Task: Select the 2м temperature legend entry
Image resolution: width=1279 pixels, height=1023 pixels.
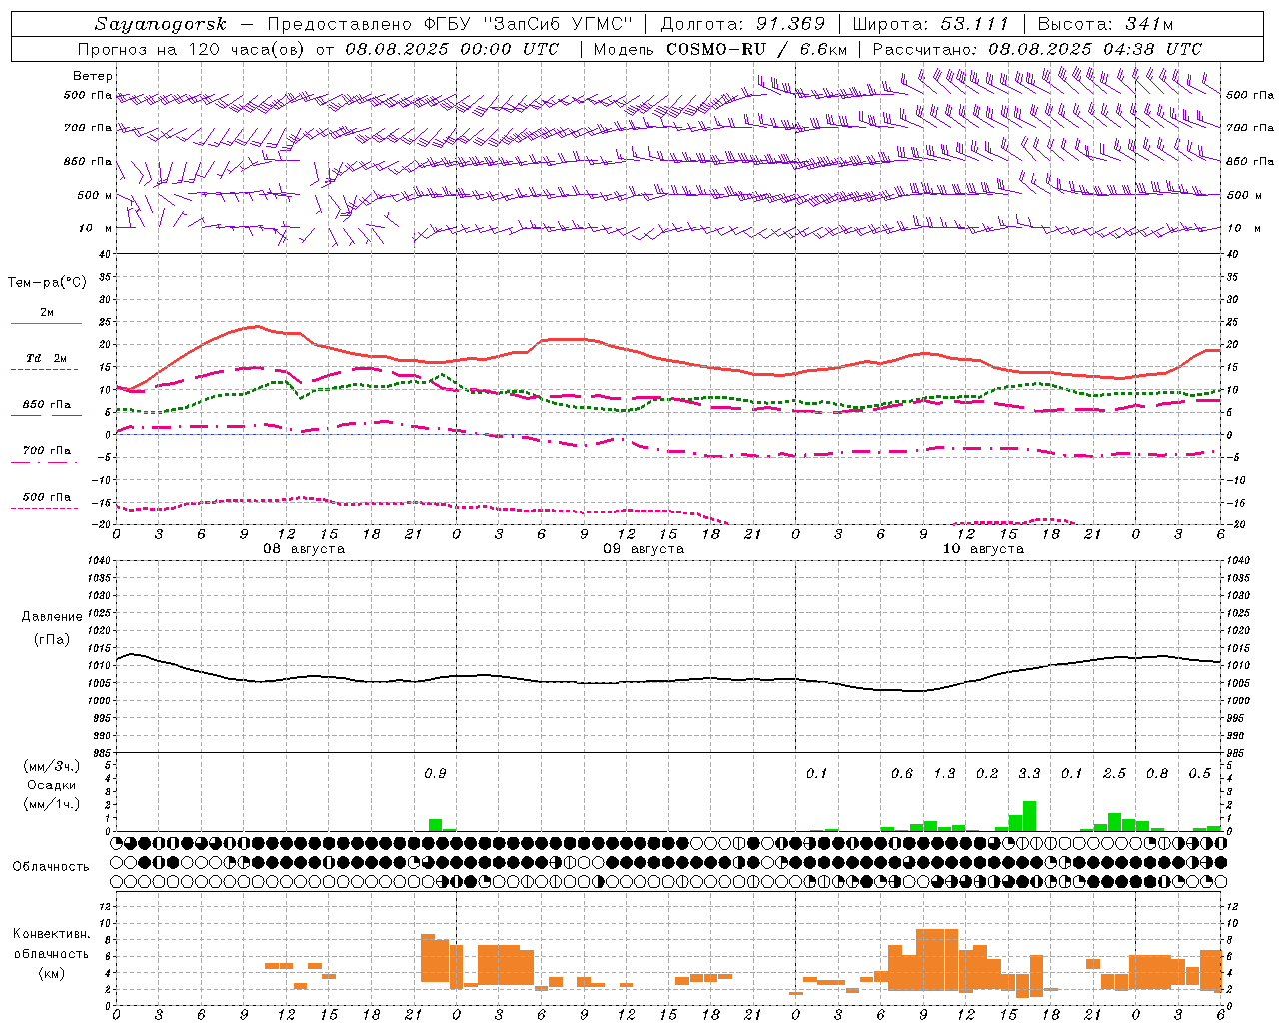Action: pyautogui.click(x=47, y=312)
